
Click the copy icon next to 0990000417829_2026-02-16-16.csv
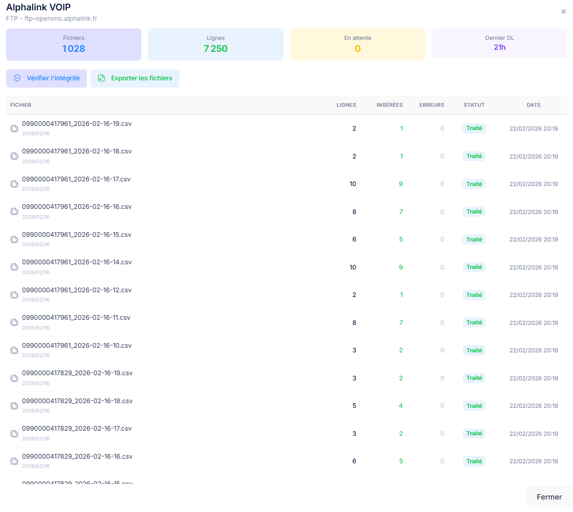pos(14,461)
